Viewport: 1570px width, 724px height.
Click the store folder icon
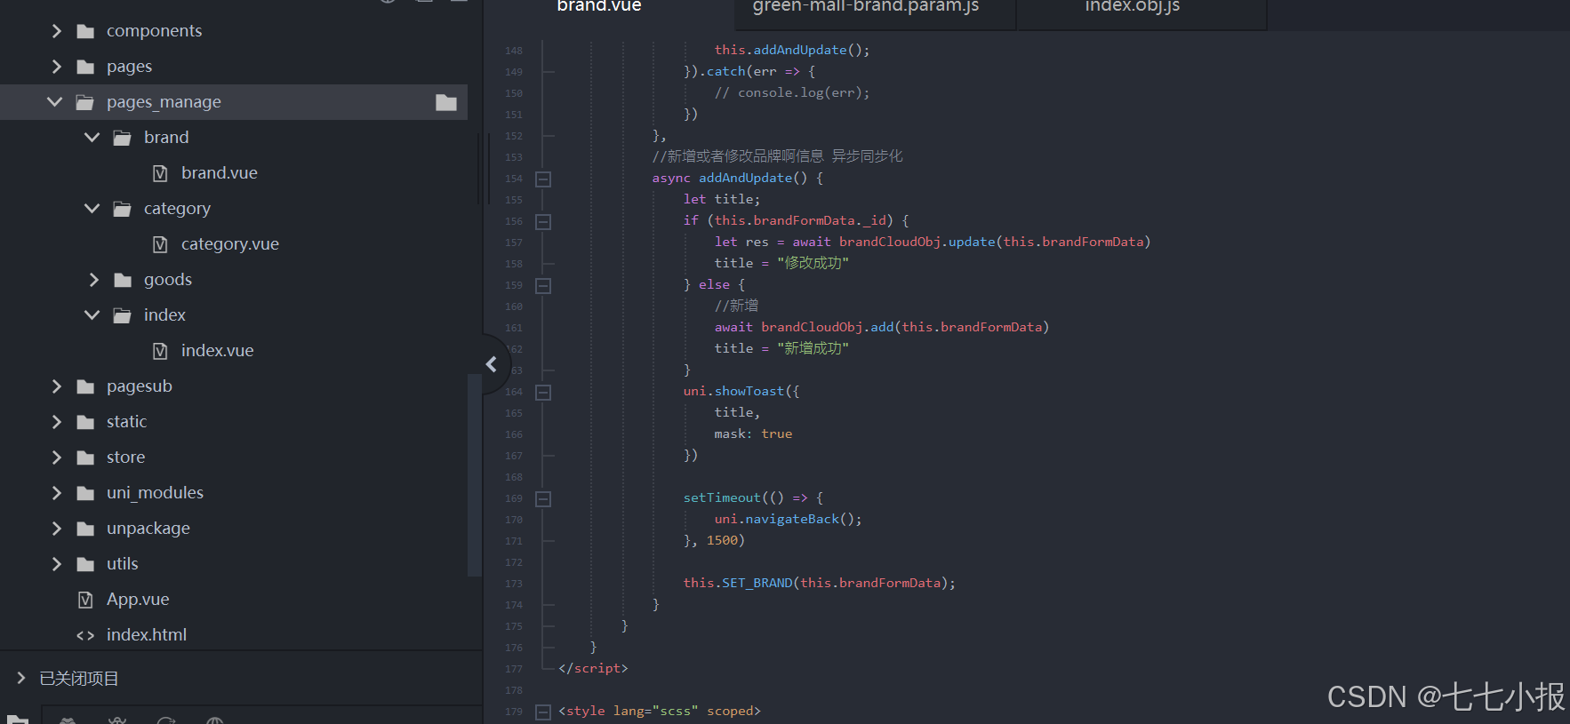coord(85,457)
